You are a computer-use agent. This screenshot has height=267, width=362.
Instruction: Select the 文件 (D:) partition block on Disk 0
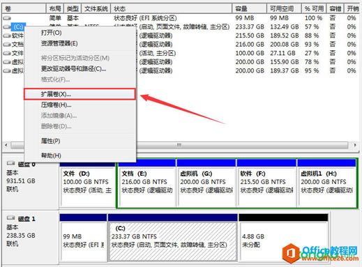[x=87, y=183]
